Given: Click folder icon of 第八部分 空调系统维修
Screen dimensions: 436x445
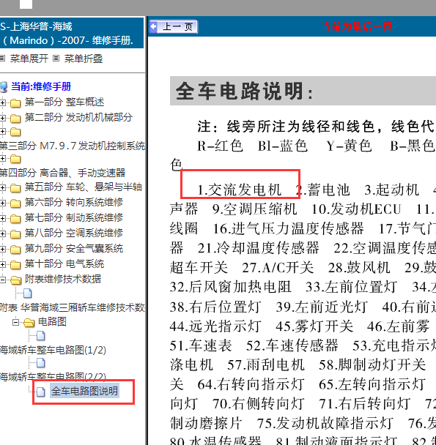Looking at the screenshot, I should tap(15, 234).
